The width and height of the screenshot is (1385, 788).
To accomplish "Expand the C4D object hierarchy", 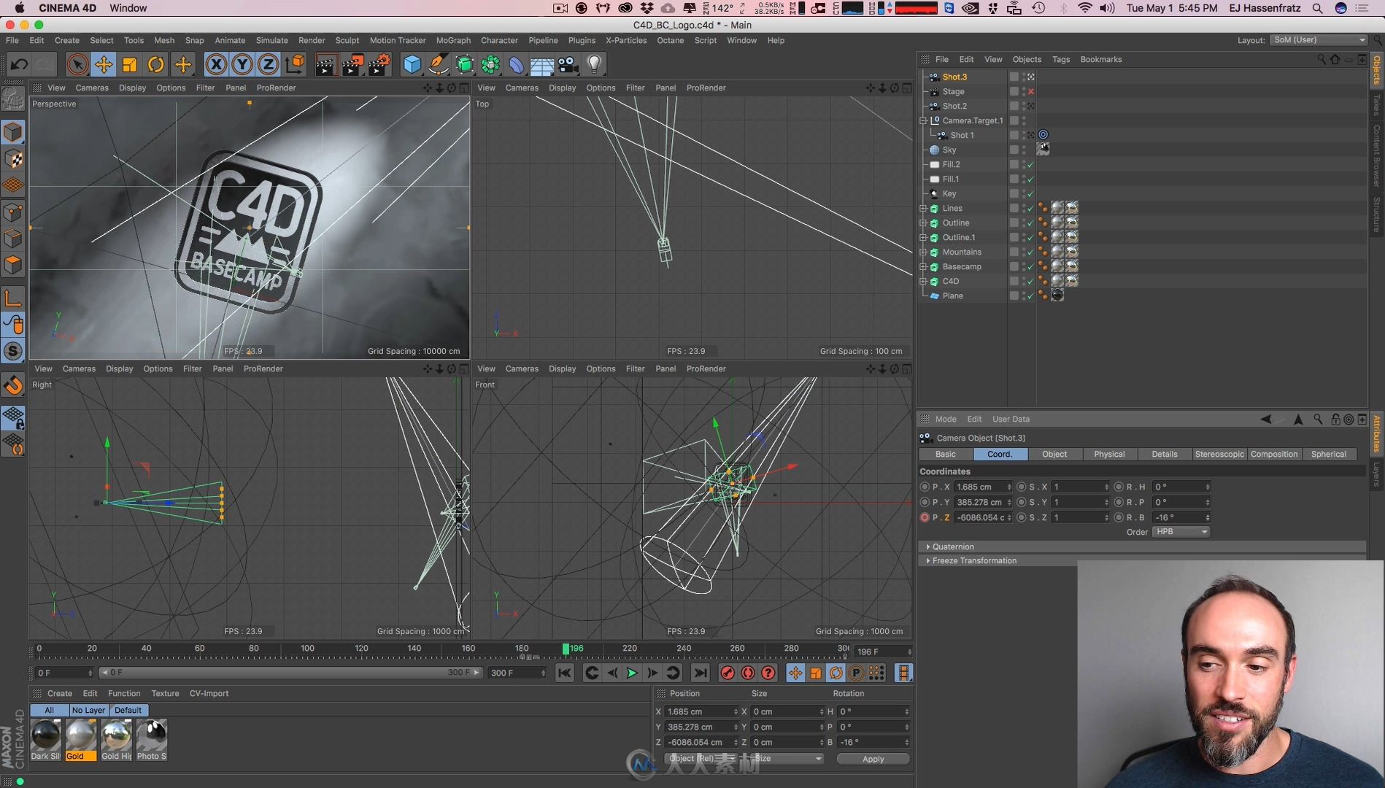I will pos(923,281).
